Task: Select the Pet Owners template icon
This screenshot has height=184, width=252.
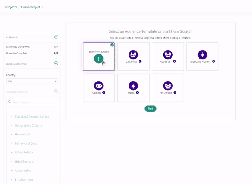Action: [168, 86]
